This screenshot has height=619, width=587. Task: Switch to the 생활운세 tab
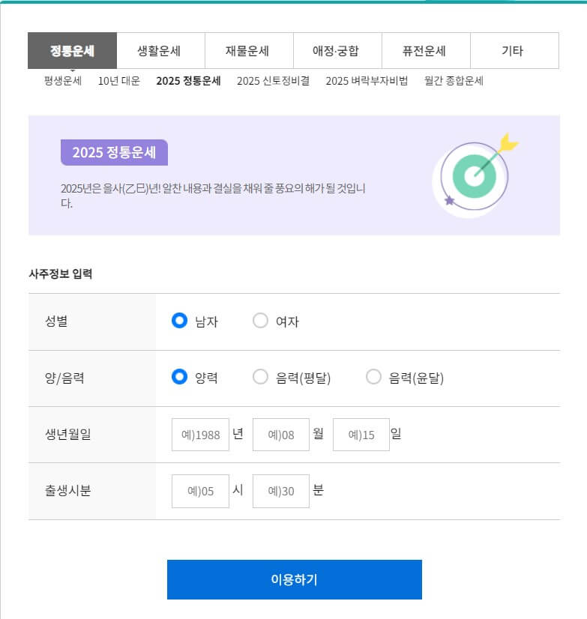pos(160,50)
